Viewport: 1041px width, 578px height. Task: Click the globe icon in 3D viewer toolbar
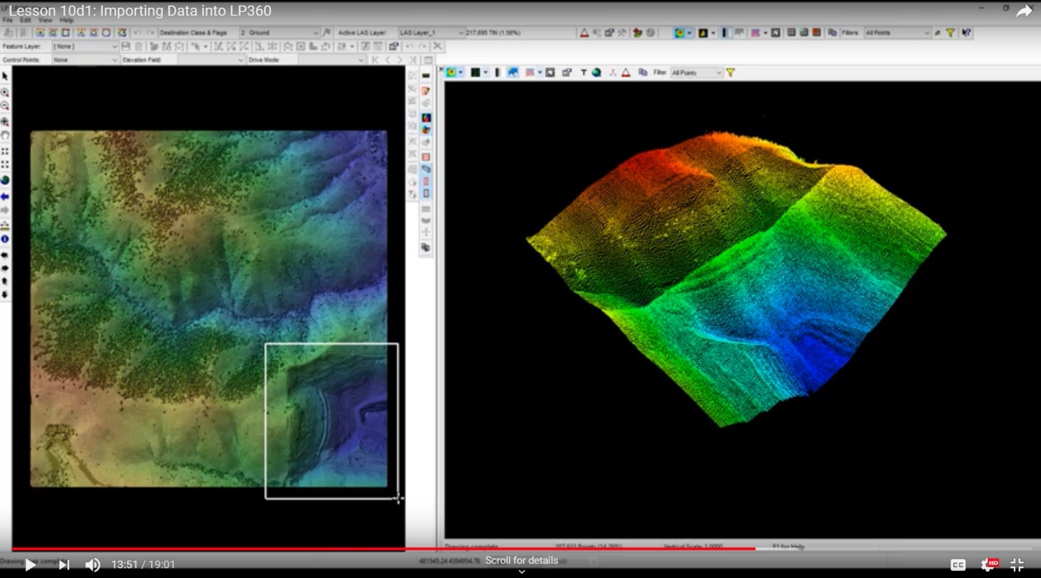point(596,72)
